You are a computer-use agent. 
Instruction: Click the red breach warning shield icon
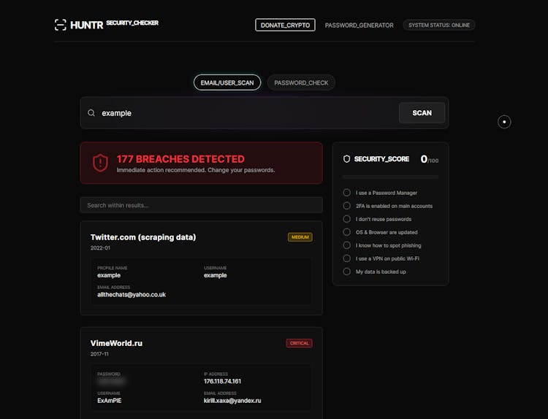(100, 163)
